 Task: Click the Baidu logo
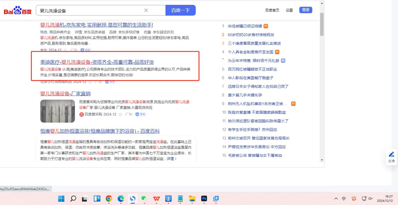click(18, 11)
